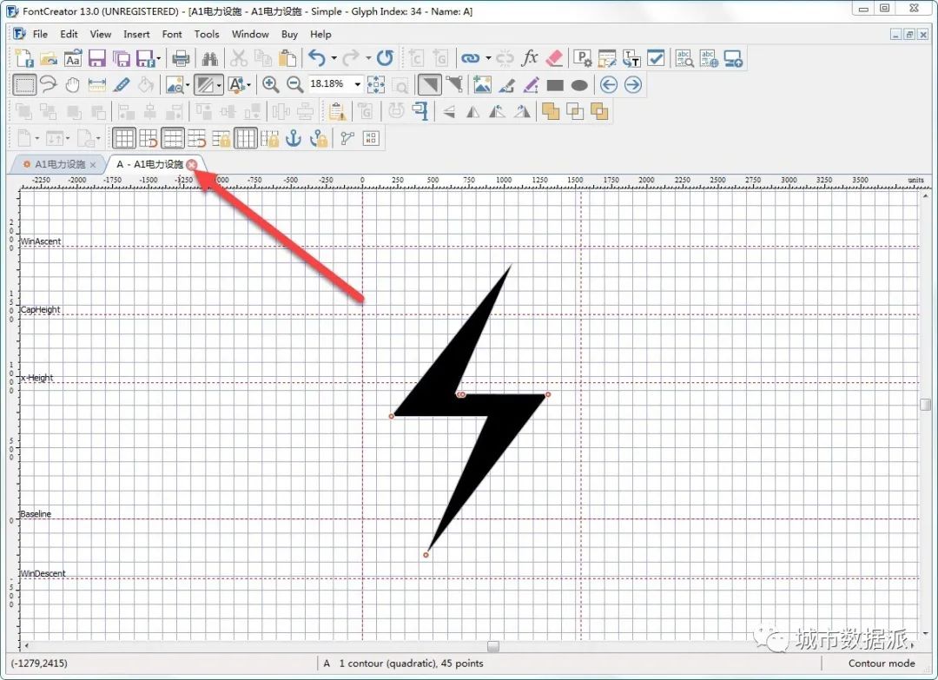Open the Edit menu

point(69,34)
